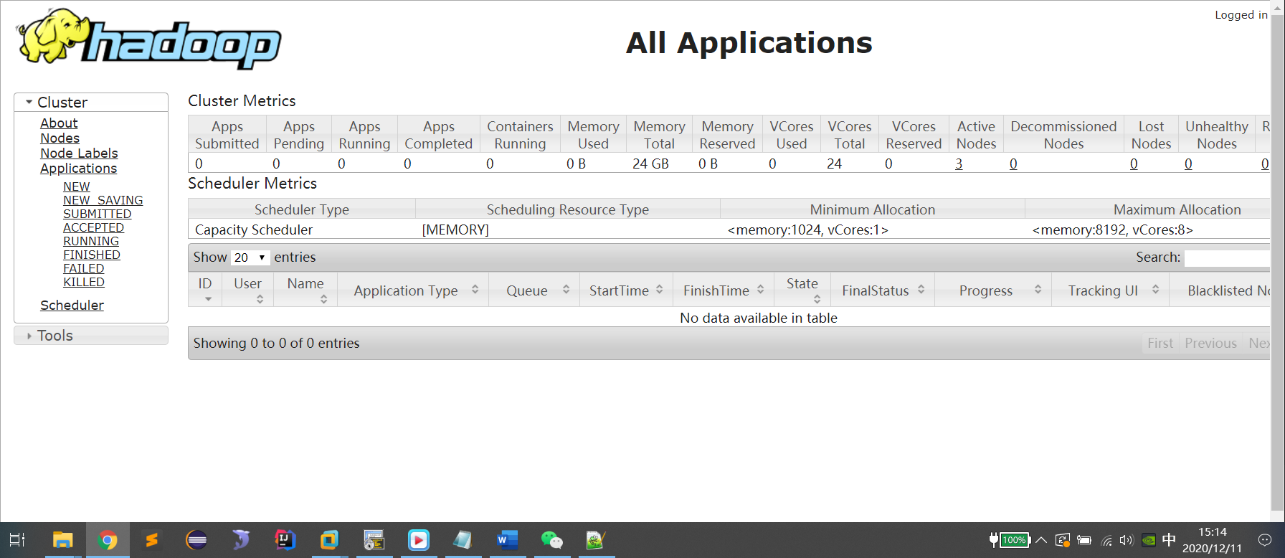Filter applications by RUNNING state
Viewport: 1285px width, 558px height.
pyautogui.click(x=91, y=241)
